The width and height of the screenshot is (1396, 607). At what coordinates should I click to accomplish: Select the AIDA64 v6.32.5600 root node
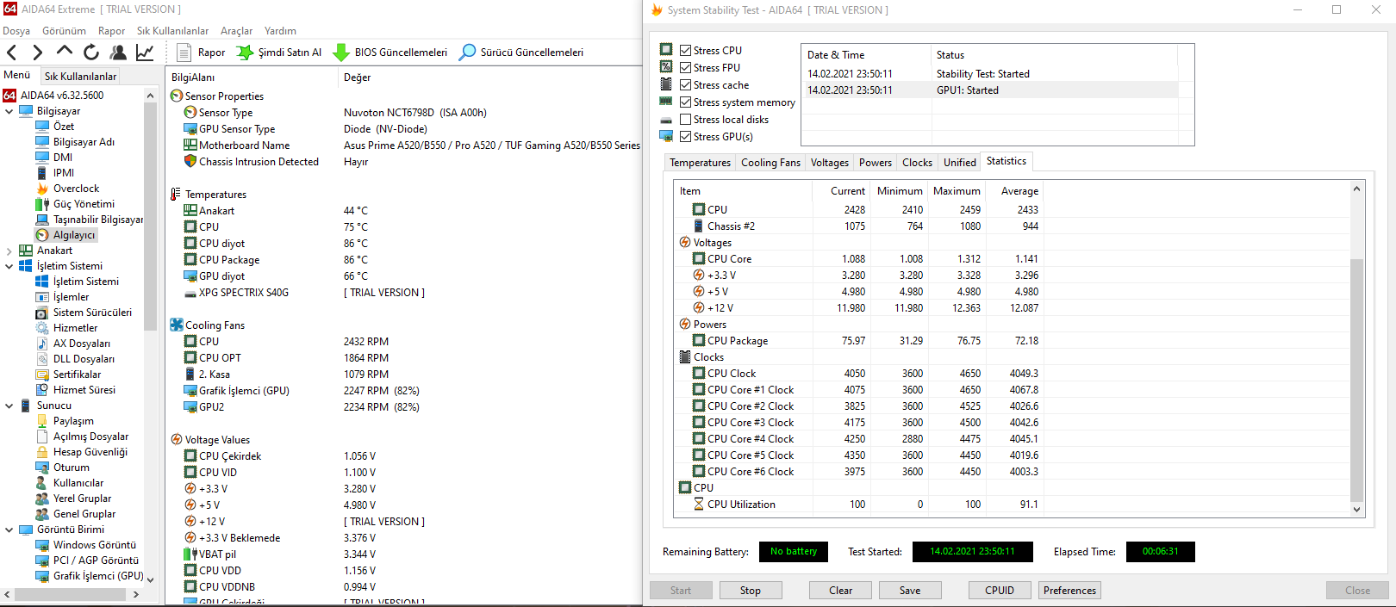pyautogui.click(x=61, y=96)
